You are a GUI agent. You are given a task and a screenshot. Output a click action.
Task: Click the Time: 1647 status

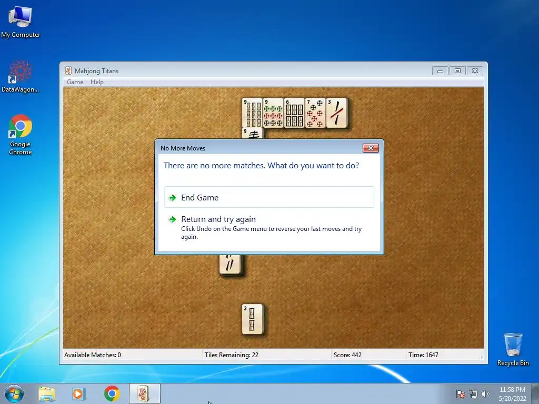pyautogui.click(x=423, y=355)
